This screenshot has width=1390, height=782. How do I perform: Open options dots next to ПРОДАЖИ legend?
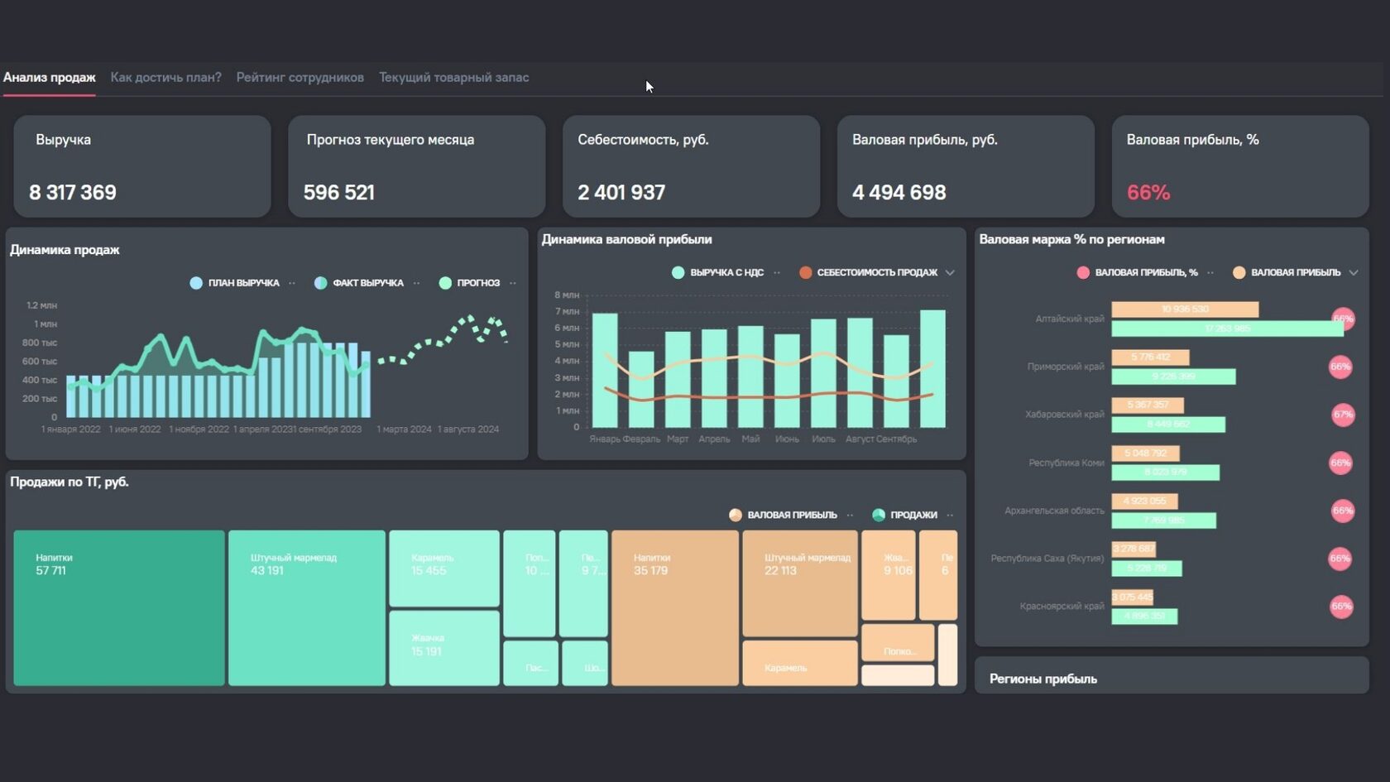coord(950,515)
